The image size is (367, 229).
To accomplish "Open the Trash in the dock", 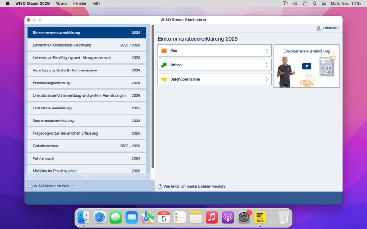I will 283,217.
